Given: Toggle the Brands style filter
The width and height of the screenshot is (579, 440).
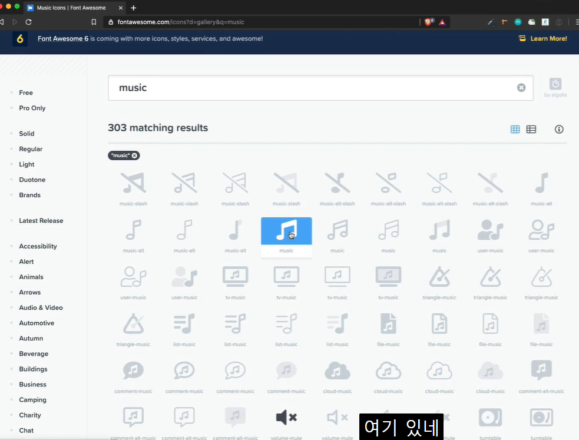Looking at the screenshot, I should click(29, 195).
